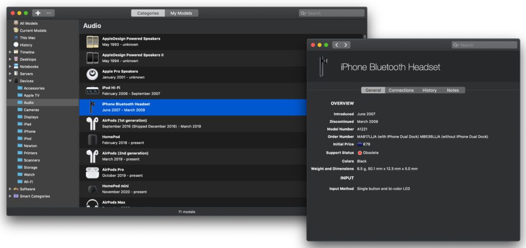
Task: Select AppleDesign Powered Speakers II row
Action: [193, 58]
